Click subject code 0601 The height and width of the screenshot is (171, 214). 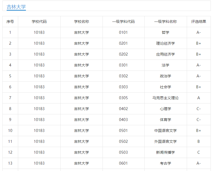pos(123,163)
